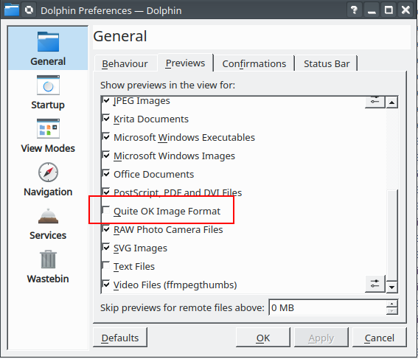
Task: Close the Dolphin Preferences window
Action: [x=405, y=10]
